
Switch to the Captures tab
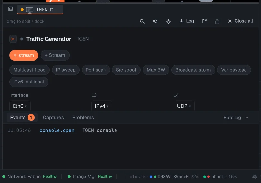[54, 118]
